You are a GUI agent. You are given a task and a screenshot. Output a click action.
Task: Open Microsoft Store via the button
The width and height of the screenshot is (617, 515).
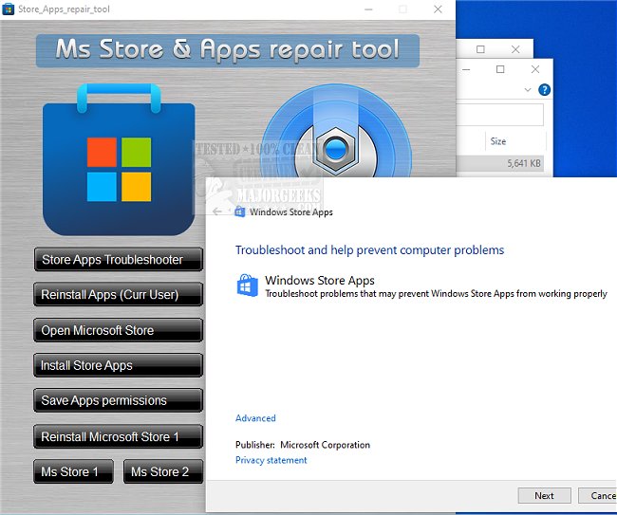coord(118,330)
